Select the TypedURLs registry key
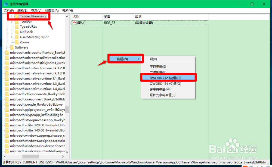The width and height of the screenshot is (272, 167). tap(28, 27)
